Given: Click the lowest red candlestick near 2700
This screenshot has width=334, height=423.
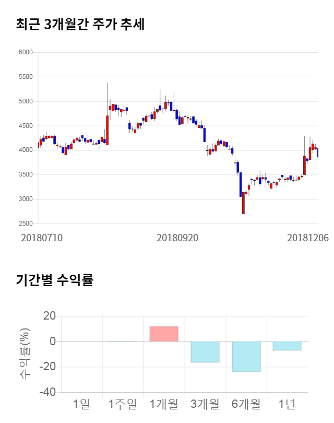Looking at the screenshot, I should [243, 203].
